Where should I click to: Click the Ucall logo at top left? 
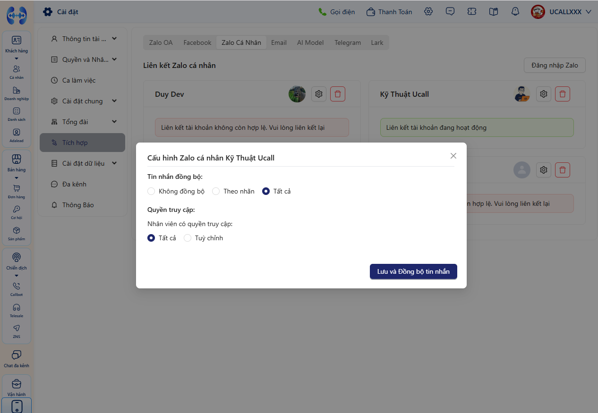tap(17, 15)
